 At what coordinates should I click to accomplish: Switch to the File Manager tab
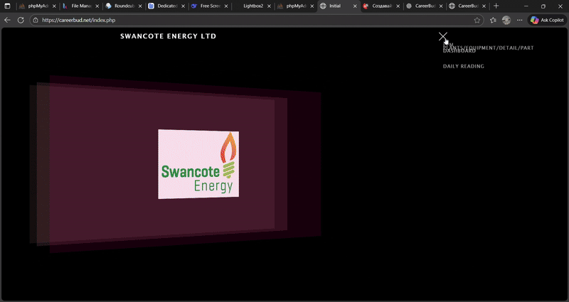78,6
